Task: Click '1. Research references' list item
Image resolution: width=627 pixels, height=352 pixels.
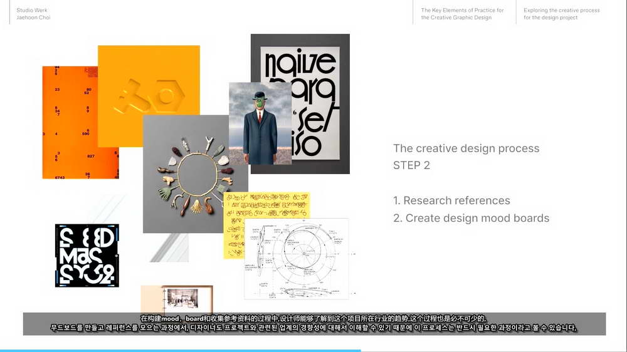Action: (x=451, y=200)
